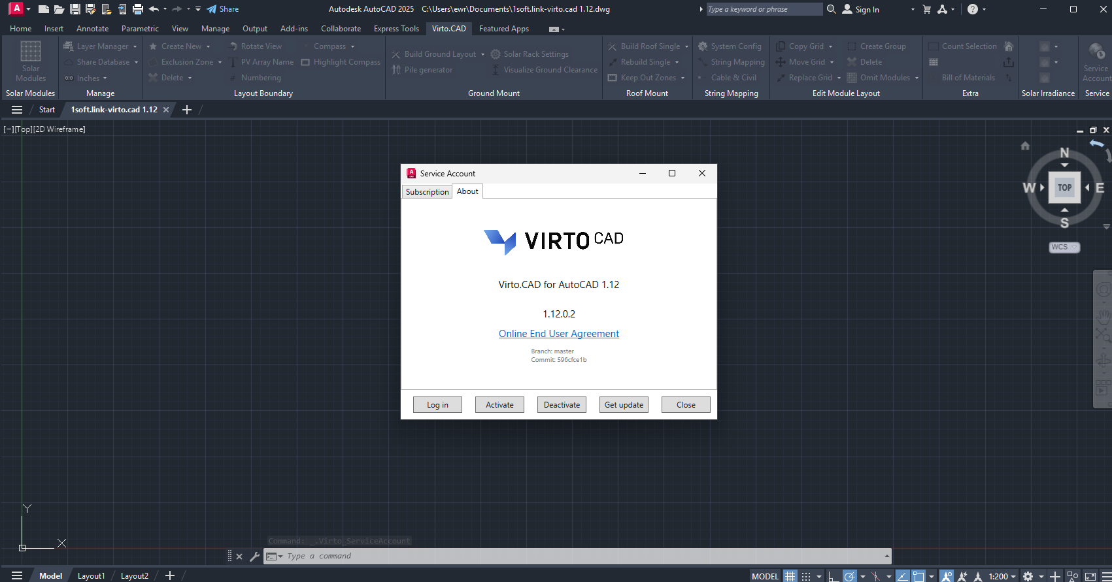
Task: Toggle Object Snap in status bar
Action: 918,576
